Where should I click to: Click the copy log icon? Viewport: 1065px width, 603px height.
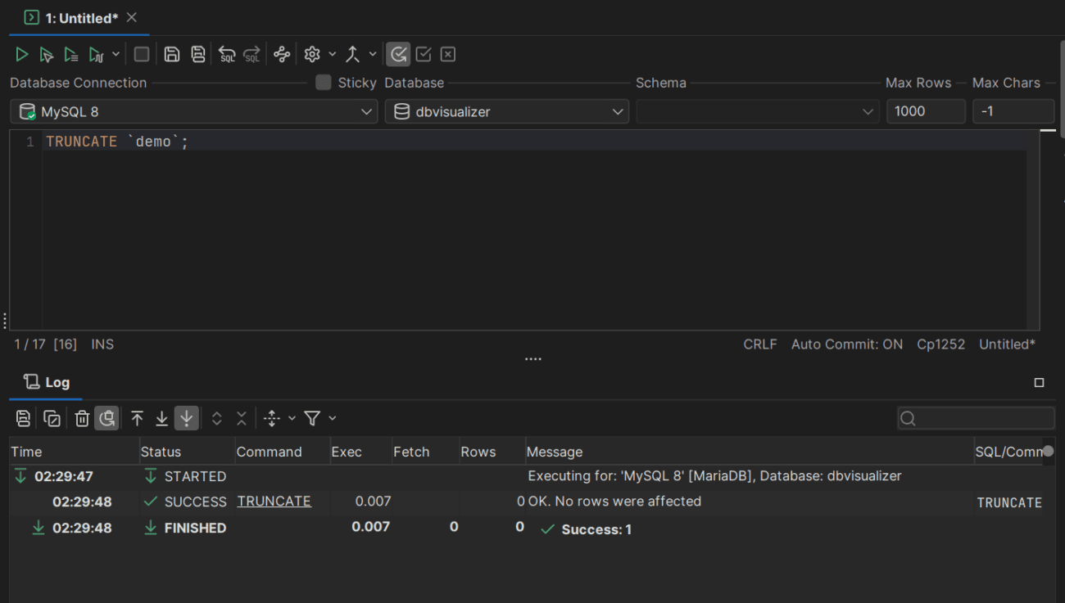point(52,419)
